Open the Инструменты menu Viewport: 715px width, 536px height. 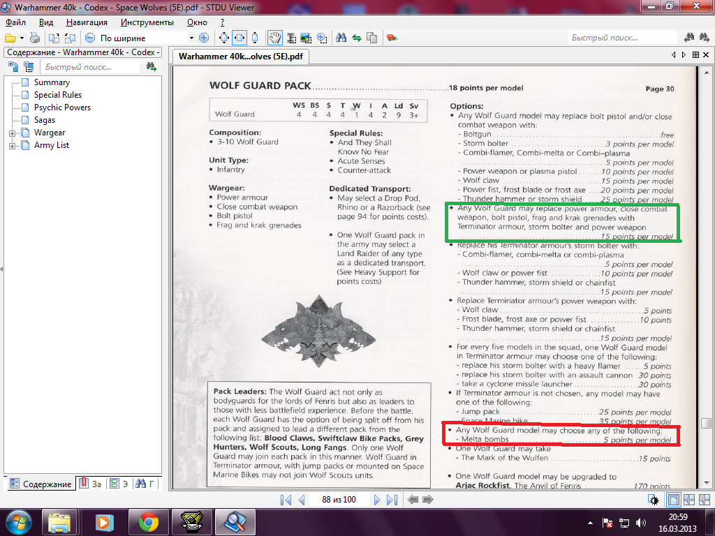[x=147, y=22]
